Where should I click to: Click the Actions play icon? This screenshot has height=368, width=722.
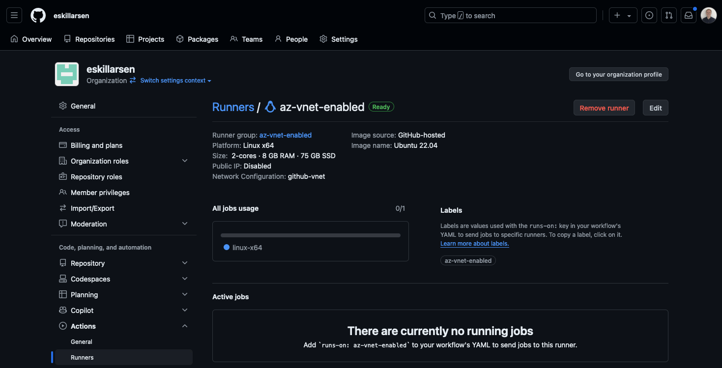pos(63,326)
